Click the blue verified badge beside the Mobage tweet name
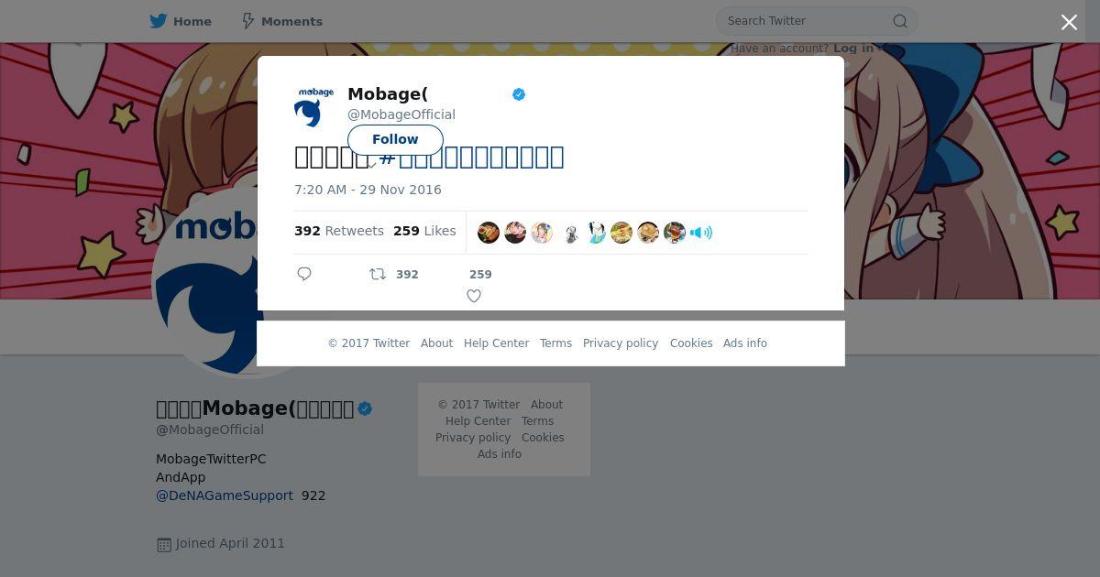Viewport: 1100px width, 577px height. click(519, 94)
